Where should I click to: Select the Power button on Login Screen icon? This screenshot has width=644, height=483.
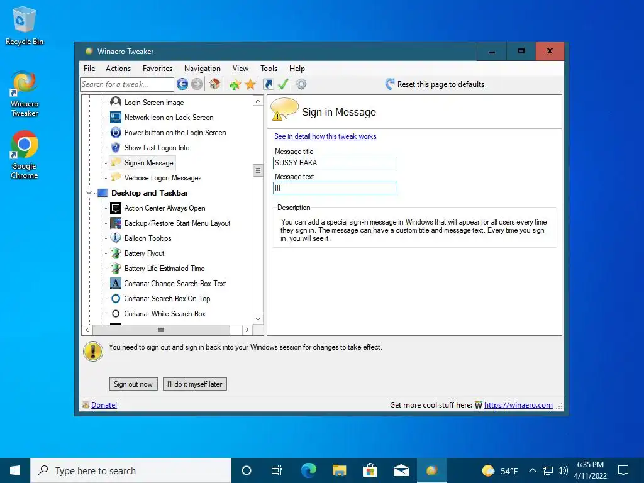pyautogui.click(x=116, y=132)
